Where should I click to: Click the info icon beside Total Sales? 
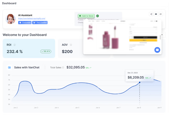pos(63,67)
